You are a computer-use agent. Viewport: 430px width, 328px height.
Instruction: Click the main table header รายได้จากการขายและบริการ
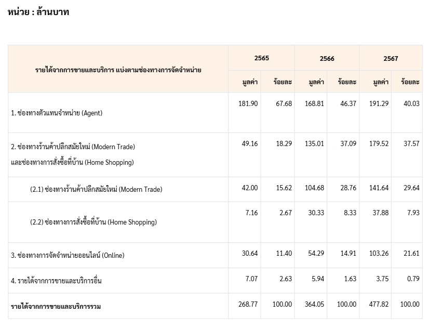point(117,69)
